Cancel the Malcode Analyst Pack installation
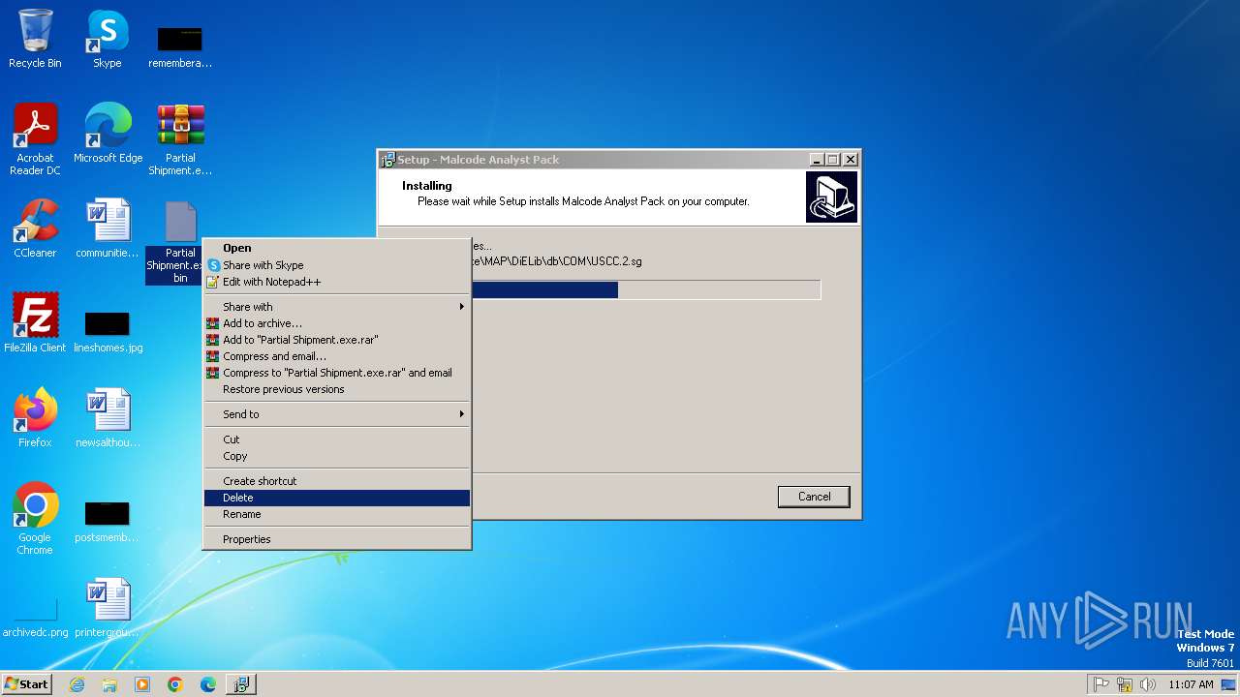Screen dimensions: 1240x697 814,497
